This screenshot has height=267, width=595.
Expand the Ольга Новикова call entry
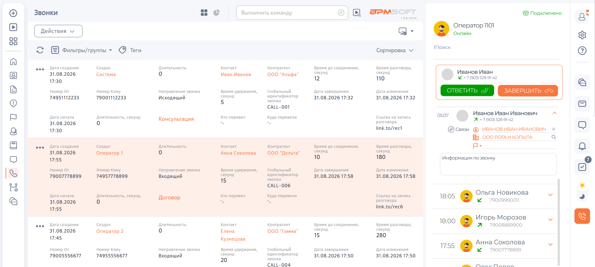[x=550, y=195]
